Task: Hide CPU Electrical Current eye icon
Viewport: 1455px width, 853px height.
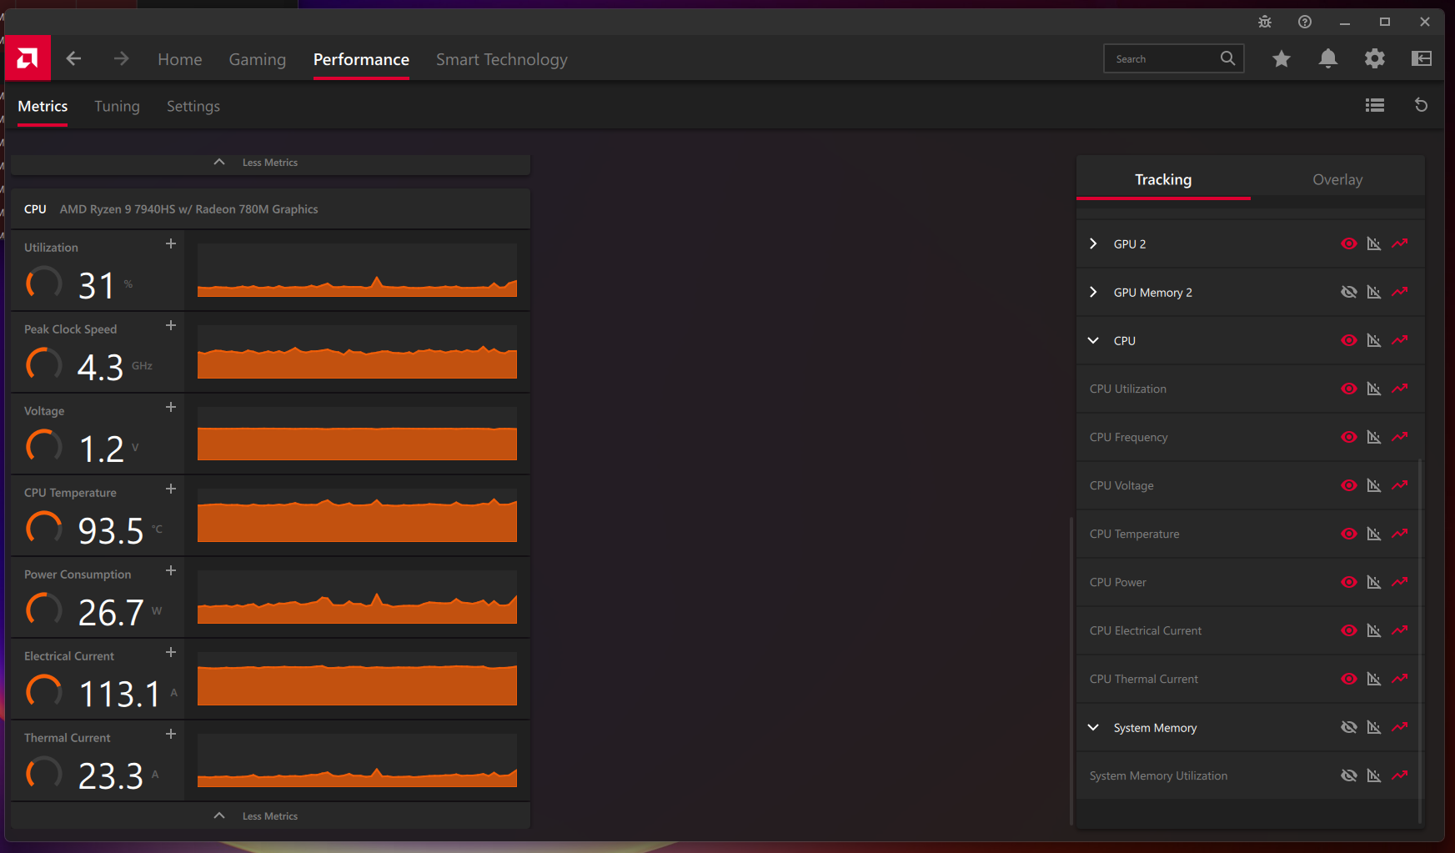Action: [x=1349, y=630]
